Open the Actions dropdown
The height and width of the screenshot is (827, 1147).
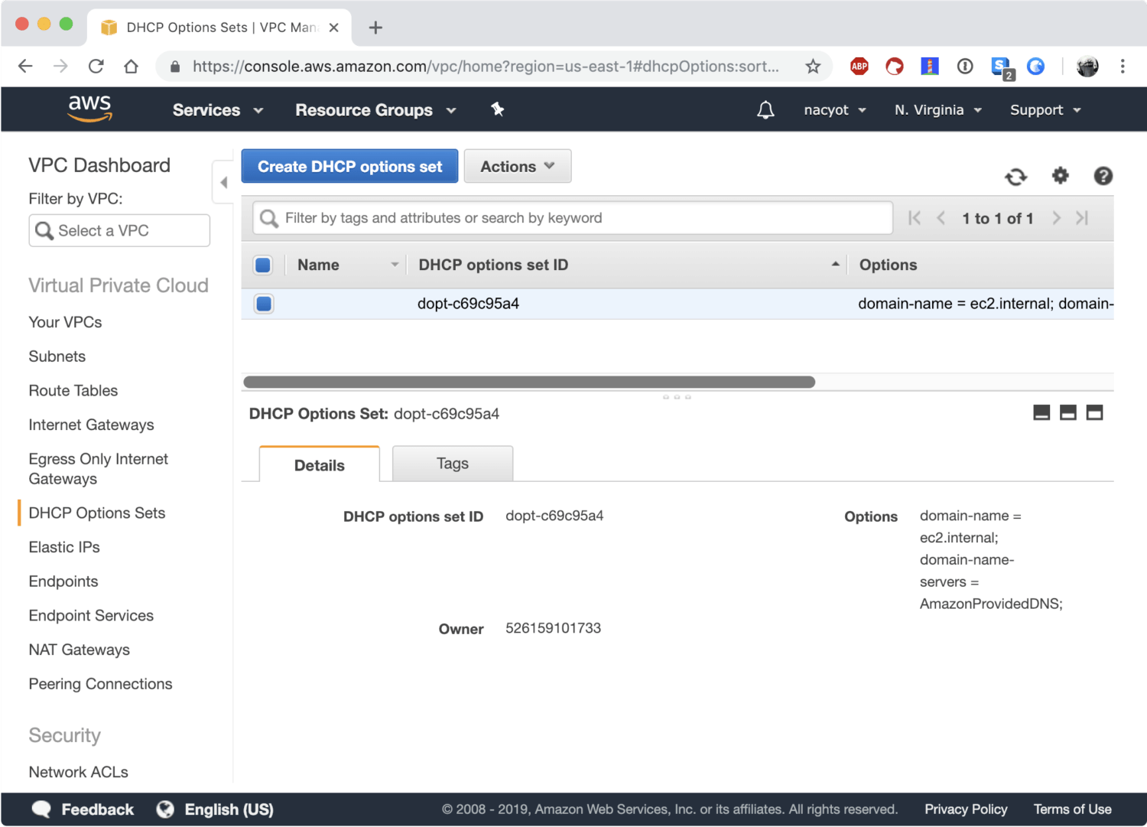pyautogui.click(x=518, y=166)
